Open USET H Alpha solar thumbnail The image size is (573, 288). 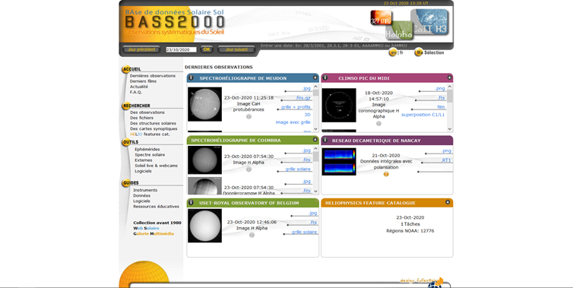coord(204,226)
